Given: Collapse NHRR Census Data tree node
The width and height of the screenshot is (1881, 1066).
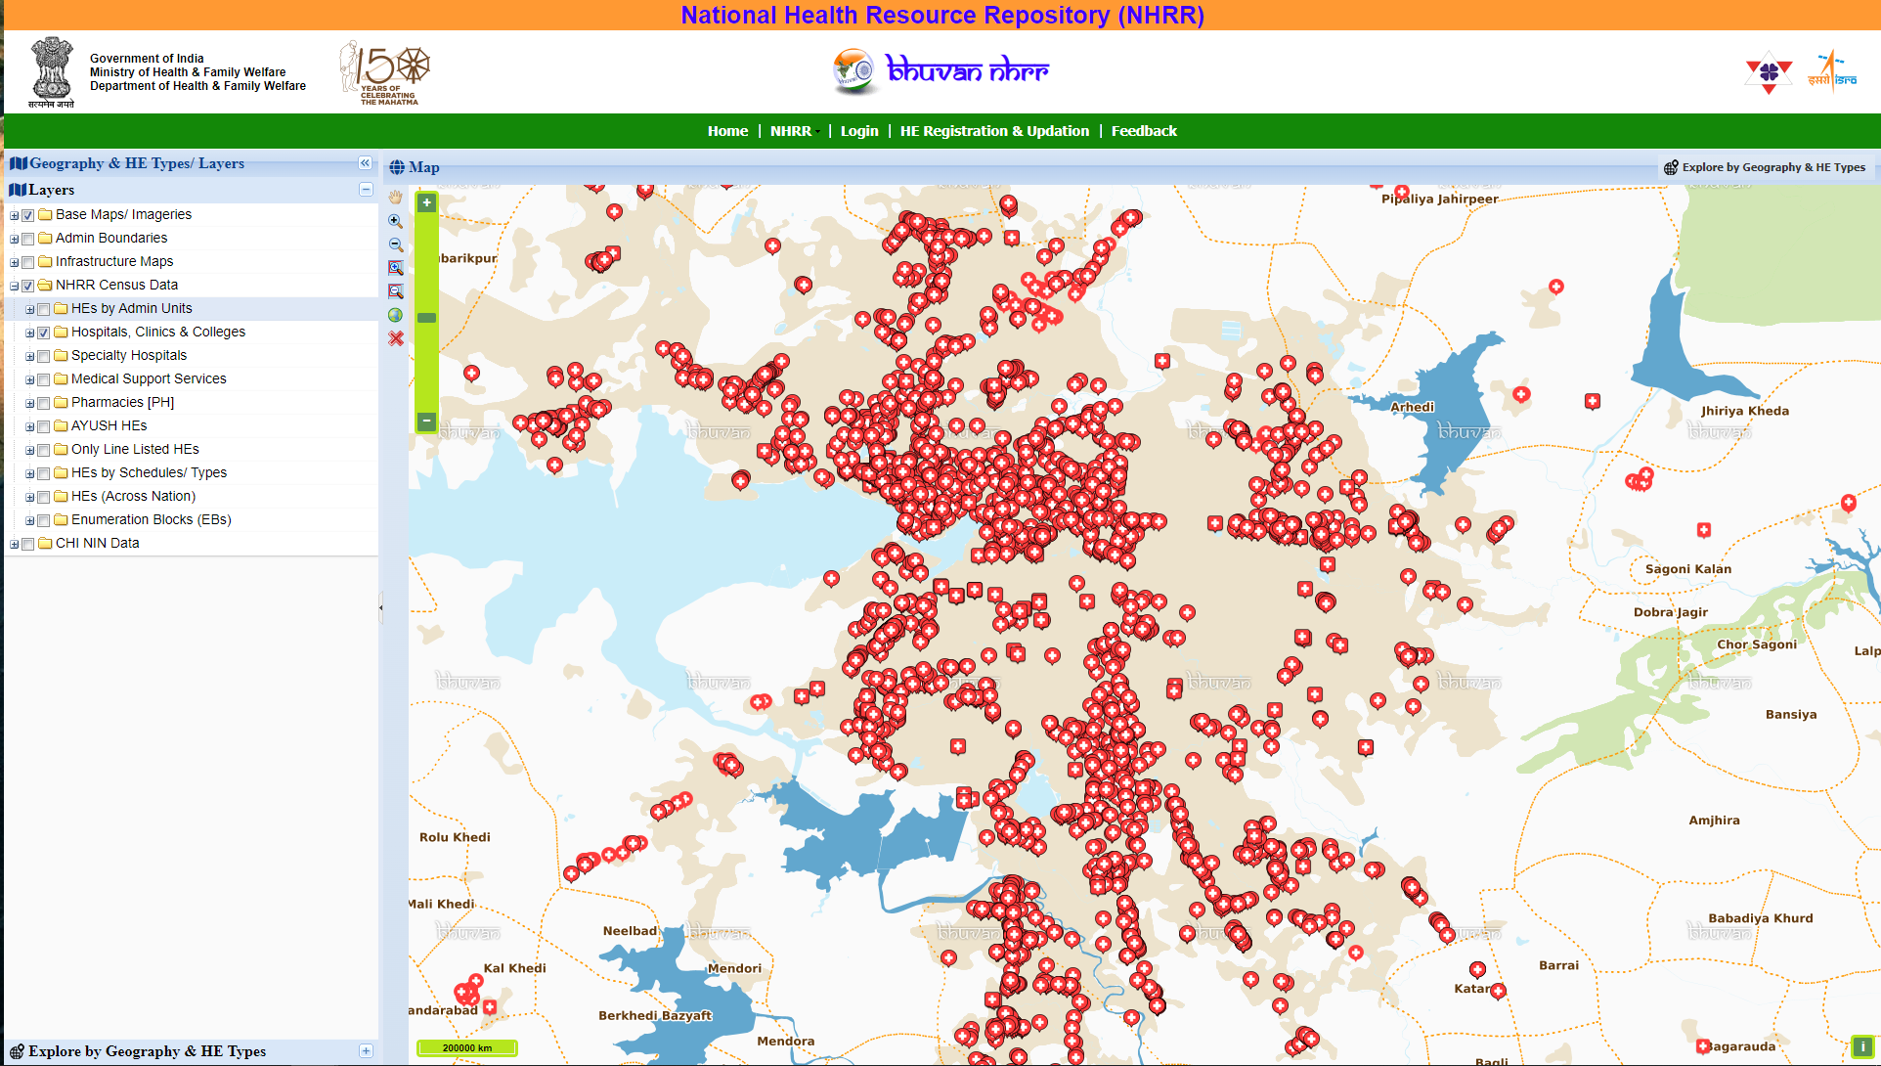Looking at the screenshot, I should (x=14, y=286).
